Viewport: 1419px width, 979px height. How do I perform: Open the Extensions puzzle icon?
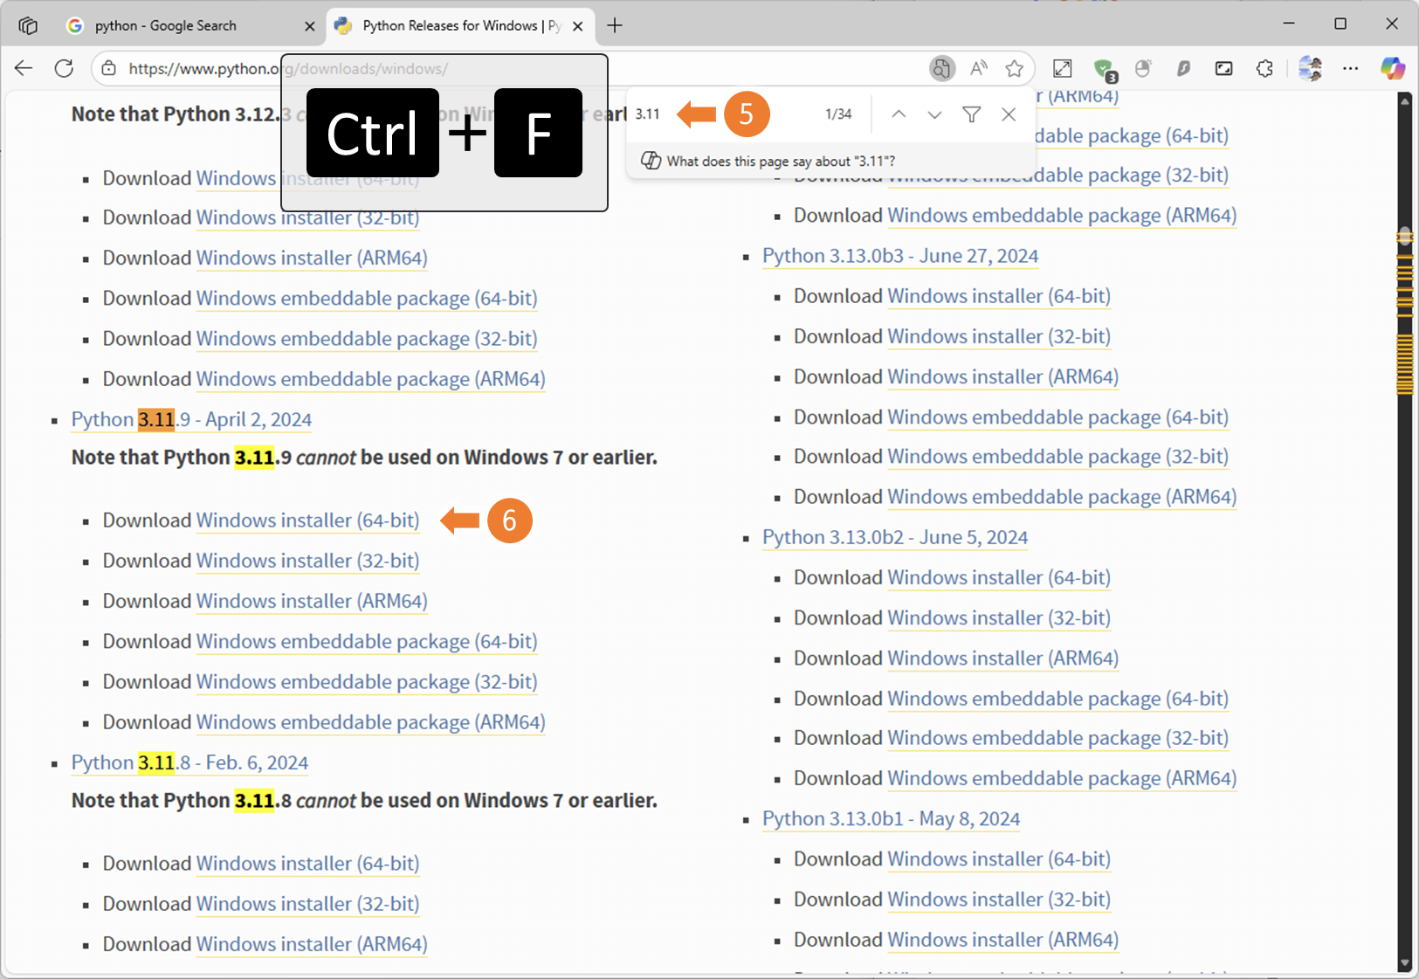1264,68
